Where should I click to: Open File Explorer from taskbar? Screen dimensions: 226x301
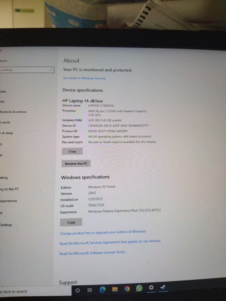[x=115, y=289]
